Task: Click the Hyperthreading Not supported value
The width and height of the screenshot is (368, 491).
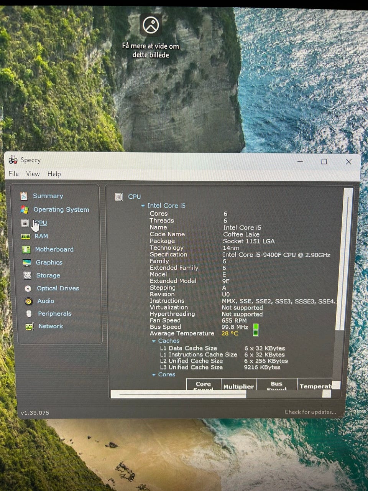Action: [x=242, y=314]
